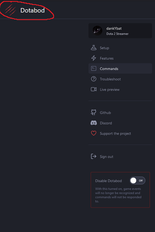155x232 pixels.
Task: Visit the Github link
Action: pos(106,112)
